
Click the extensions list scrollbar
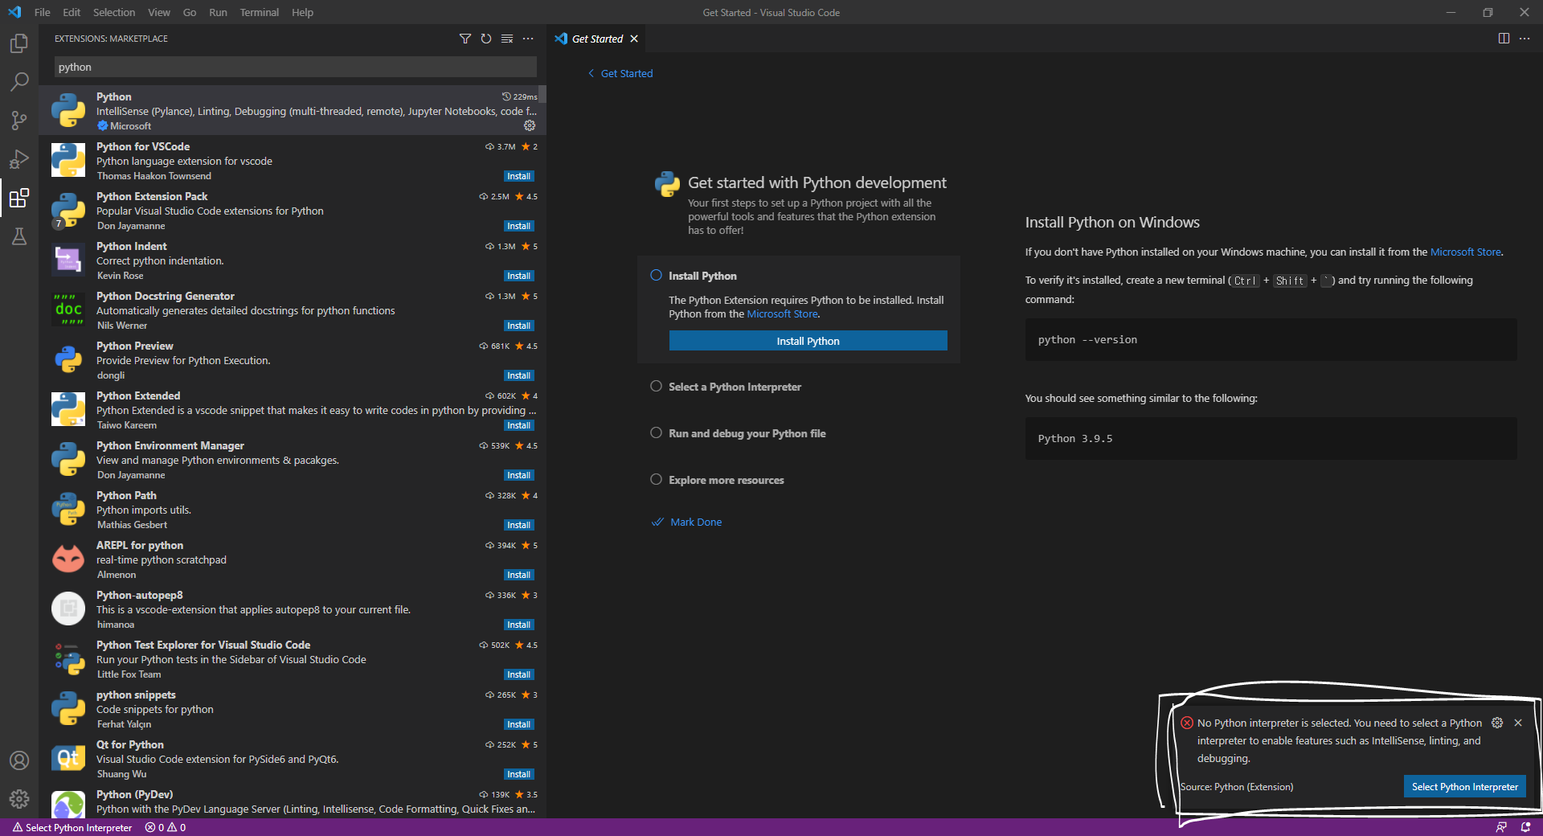[x=542, y=94]
